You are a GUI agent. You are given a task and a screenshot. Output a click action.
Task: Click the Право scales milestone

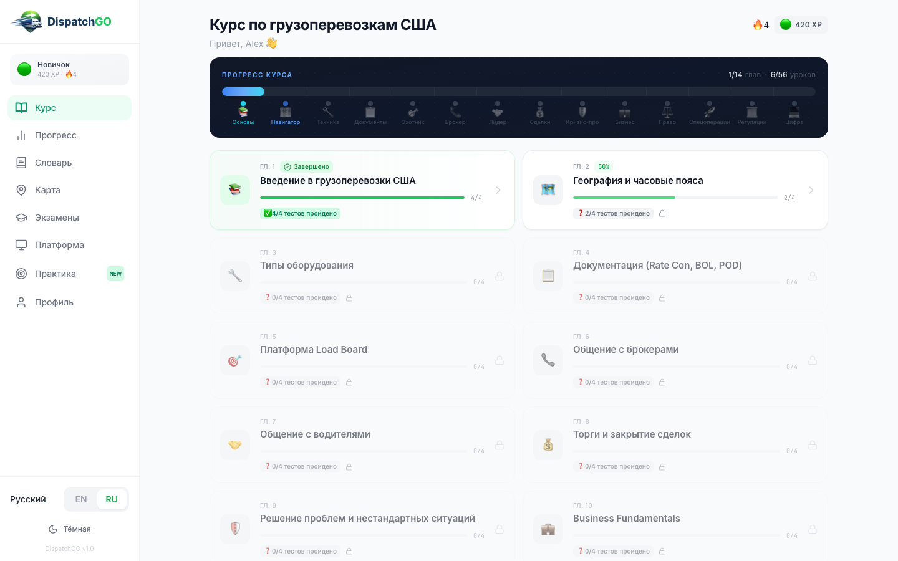(x=667, y=113)
